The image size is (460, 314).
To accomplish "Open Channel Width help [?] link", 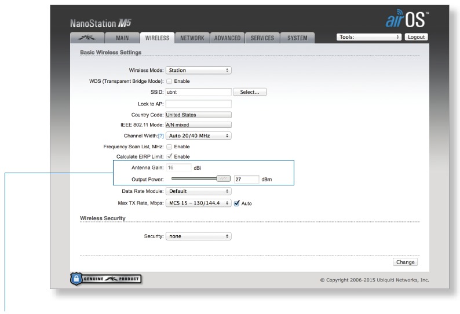I will coord(161,136).
